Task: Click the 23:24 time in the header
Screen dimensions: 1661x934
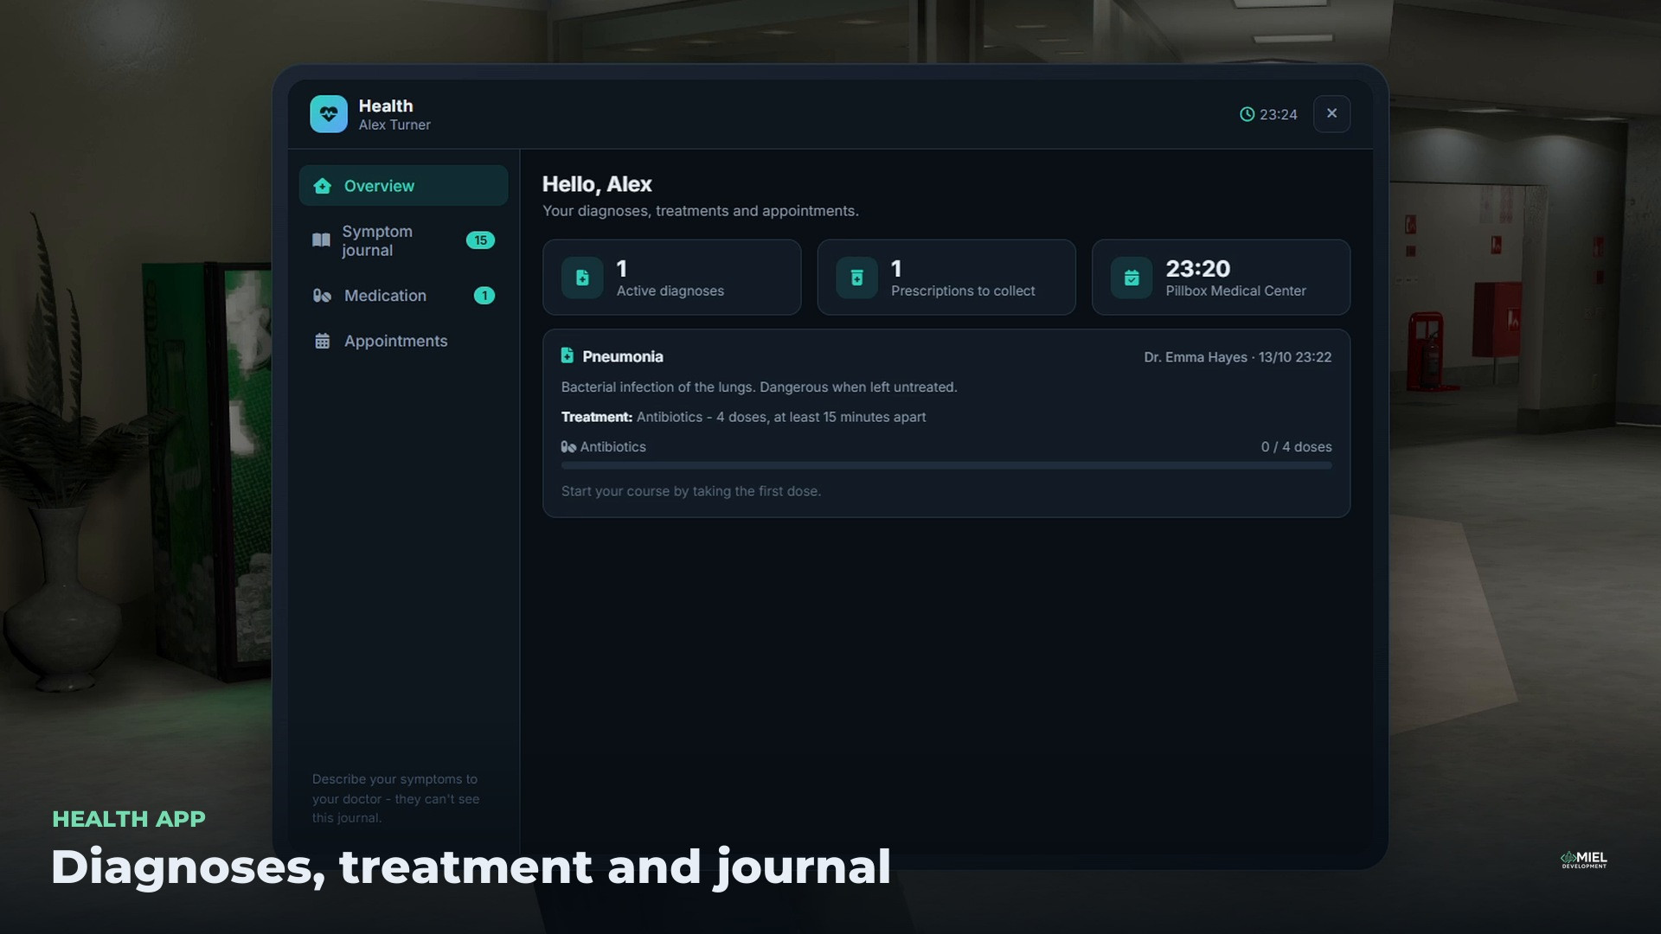Action: [x=1278, y=114]
